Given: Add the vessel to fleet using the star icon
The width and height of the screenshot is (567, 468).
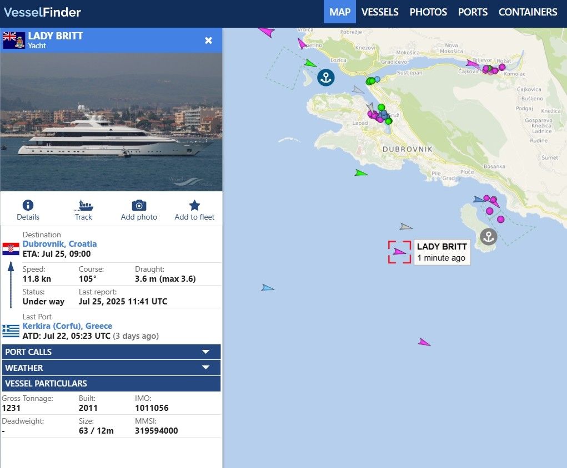Looking at the screenshot, I should point(194,206).
